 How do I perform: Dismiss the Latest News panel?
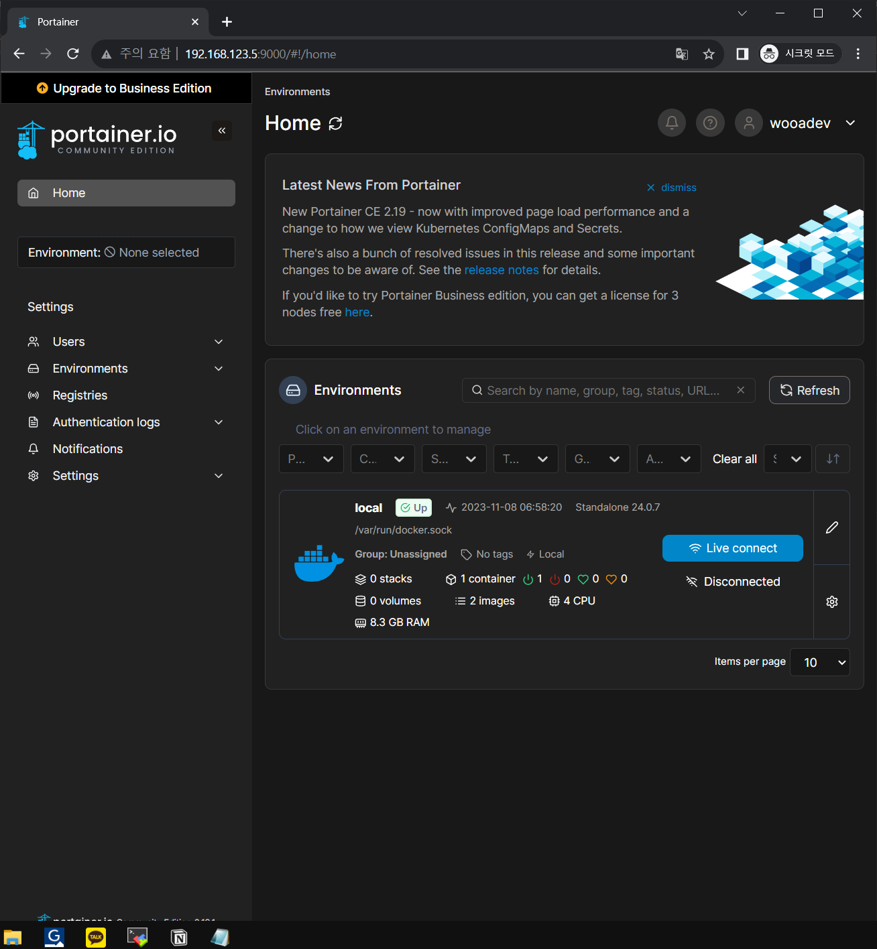click(x=671, y=188)
